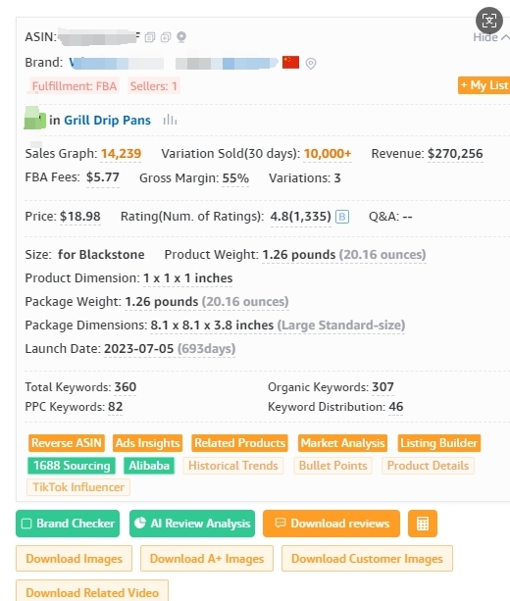This screenshot has width=510, height=601.
Task: Launch AI Review Analysis
Action: click(x=192, y=524)
